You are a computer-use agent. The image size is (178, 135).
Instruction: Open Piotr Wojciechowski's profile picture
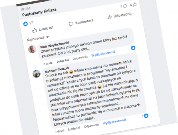(x=32, y=49)
